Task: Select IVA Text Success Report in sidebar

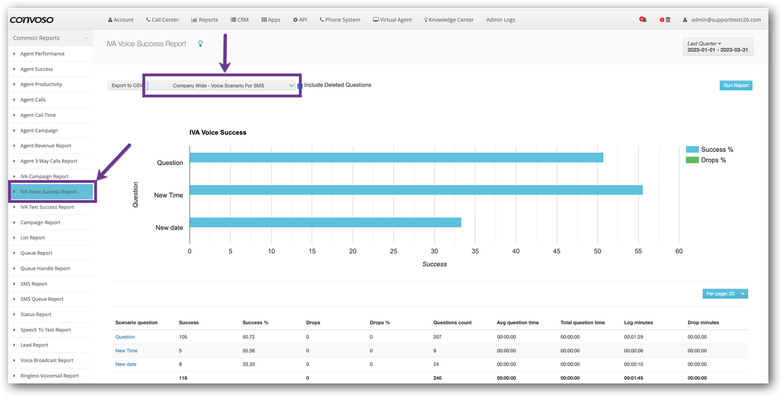Action: click(47, 207)
